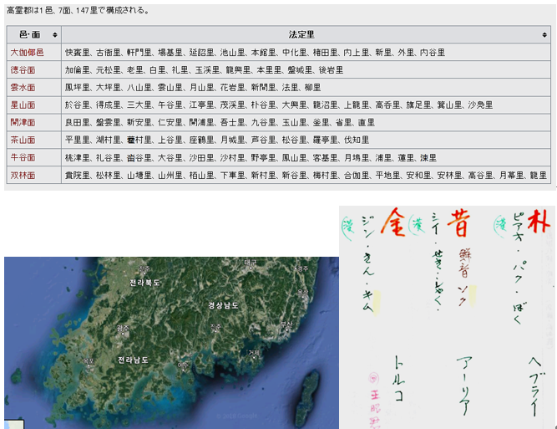
Task: Open the 徳谷面 link
Action: [23, 70]
